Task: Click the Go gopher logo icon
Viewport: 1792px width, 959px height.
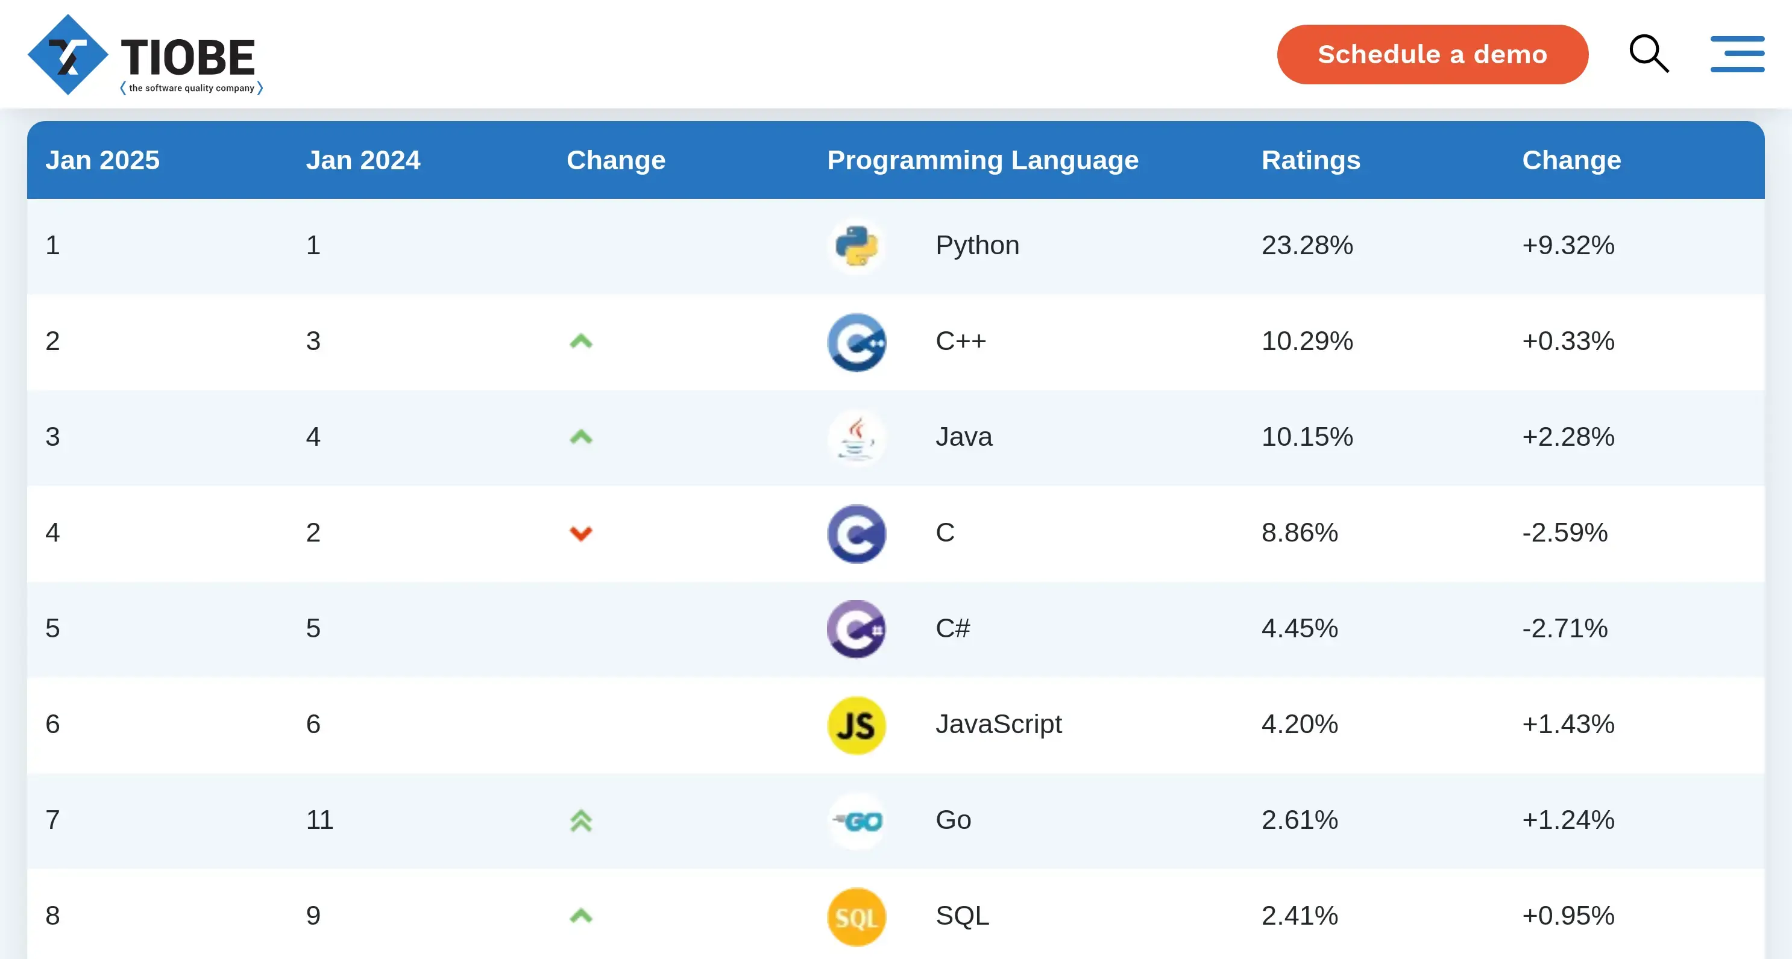Action: tap(857, 821)
